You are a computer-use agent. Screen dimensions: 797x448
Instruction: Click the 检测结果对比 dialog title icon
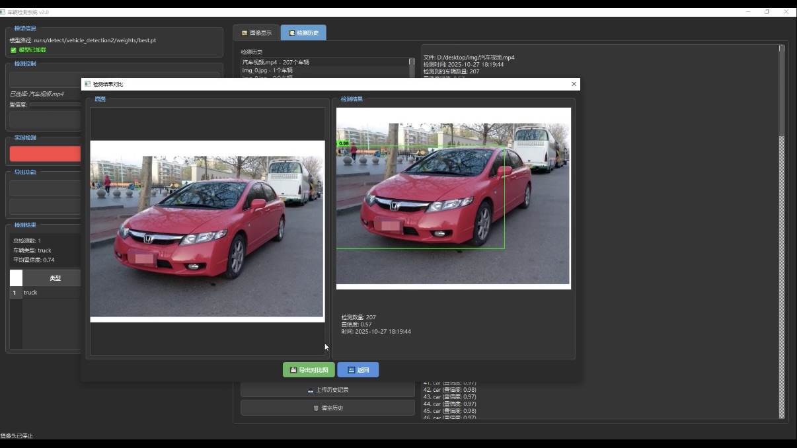(87, 84)
